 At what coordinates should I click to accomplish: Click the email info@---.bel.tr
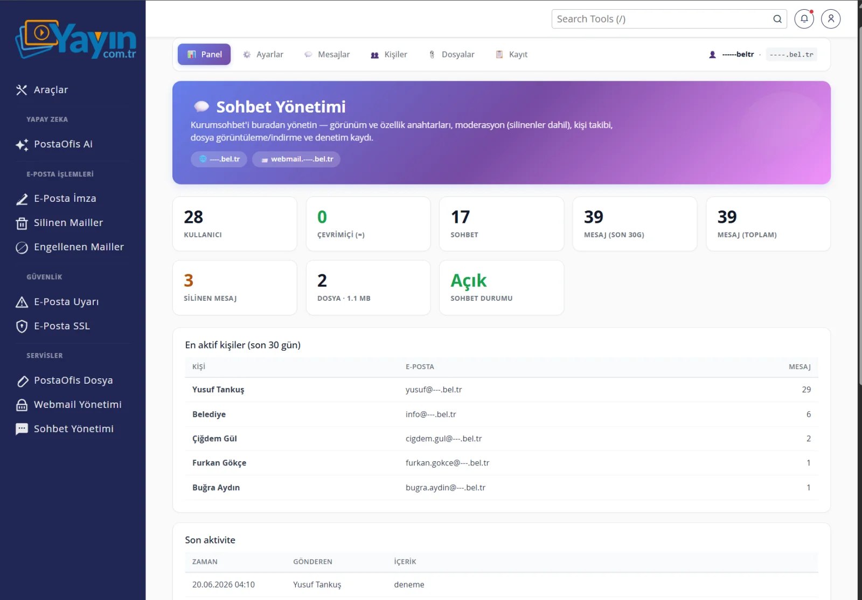431,414
